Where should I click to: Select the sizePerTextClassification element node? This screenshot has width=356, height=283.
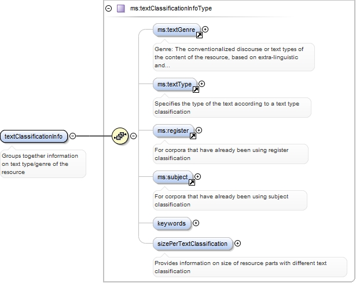pos(193,244)
